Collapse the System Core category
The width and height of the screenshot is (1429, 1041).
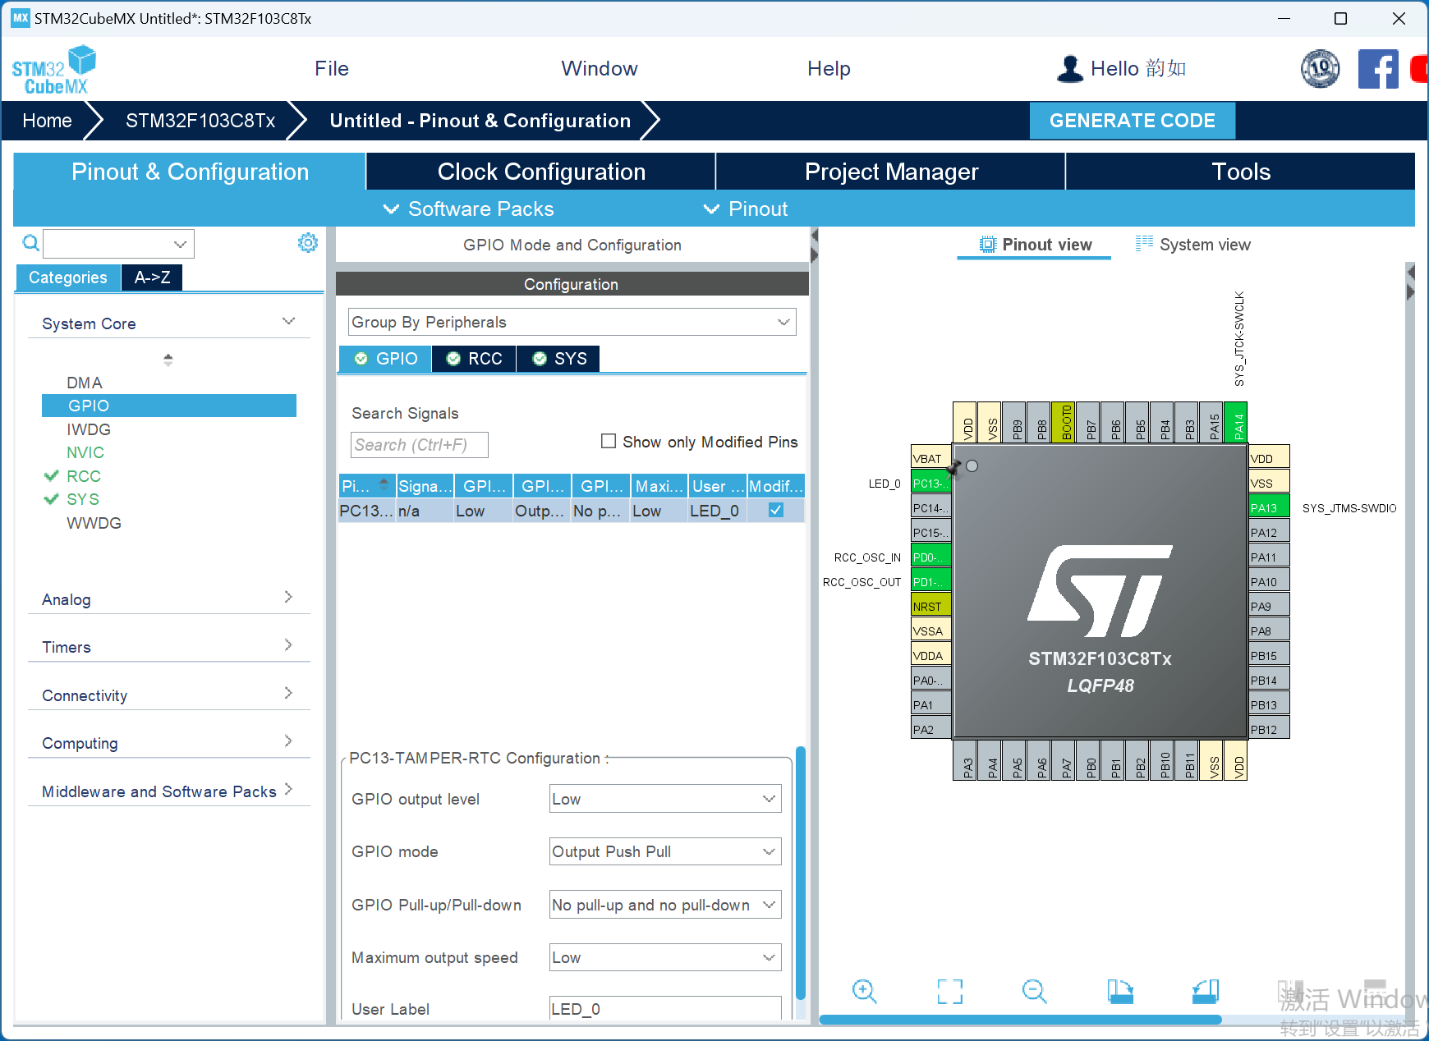[x=168, y=323]
